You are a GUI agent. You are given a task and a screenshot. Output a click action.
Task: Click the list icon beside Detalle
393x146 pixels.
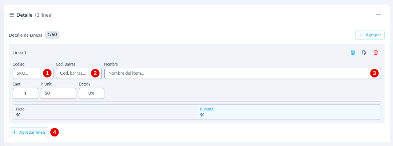click(11, 15)
